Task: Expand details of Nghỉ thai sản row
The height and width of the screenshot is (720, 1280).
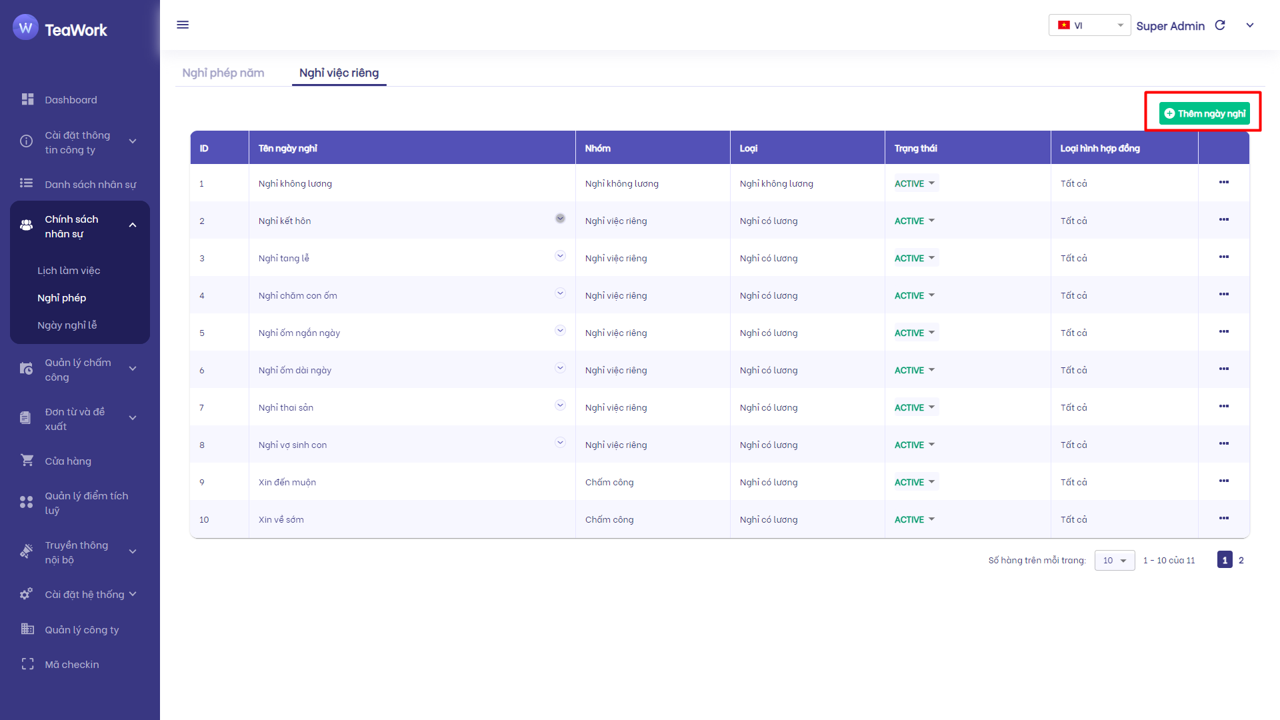Action: 560,405
